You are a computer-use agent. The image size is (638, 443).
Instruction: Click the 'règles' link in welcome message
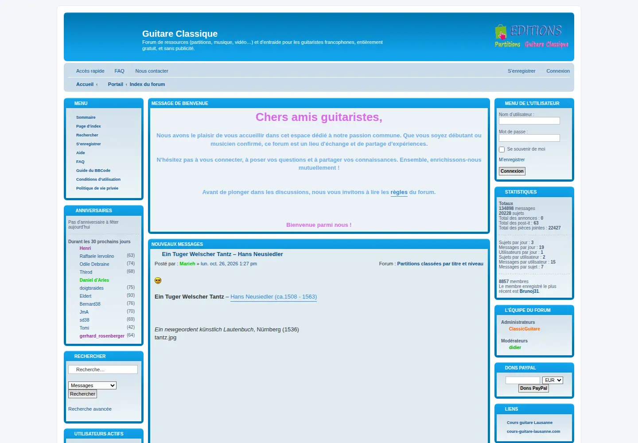click(x=399, y=192)
